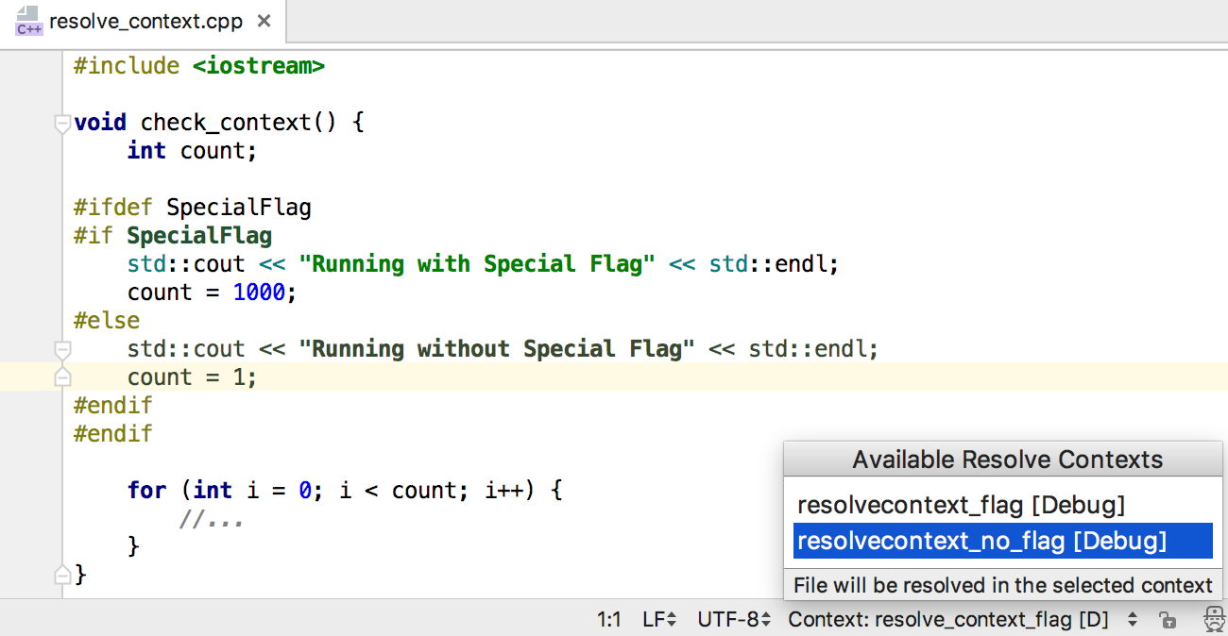Click the "Running with Special Flag" string

coord(477,264)
